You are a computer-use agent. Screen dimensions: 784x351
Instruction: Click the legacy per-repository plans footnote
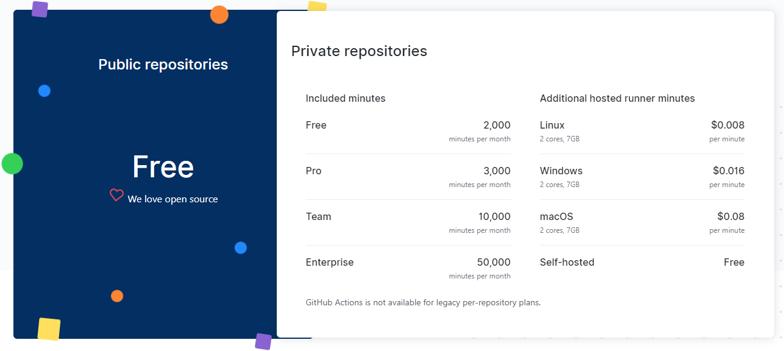pos(422,302)
